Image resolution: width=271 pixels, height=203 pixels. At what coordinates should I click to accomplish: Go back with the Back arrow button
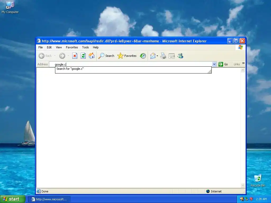[x=45, y=56]
